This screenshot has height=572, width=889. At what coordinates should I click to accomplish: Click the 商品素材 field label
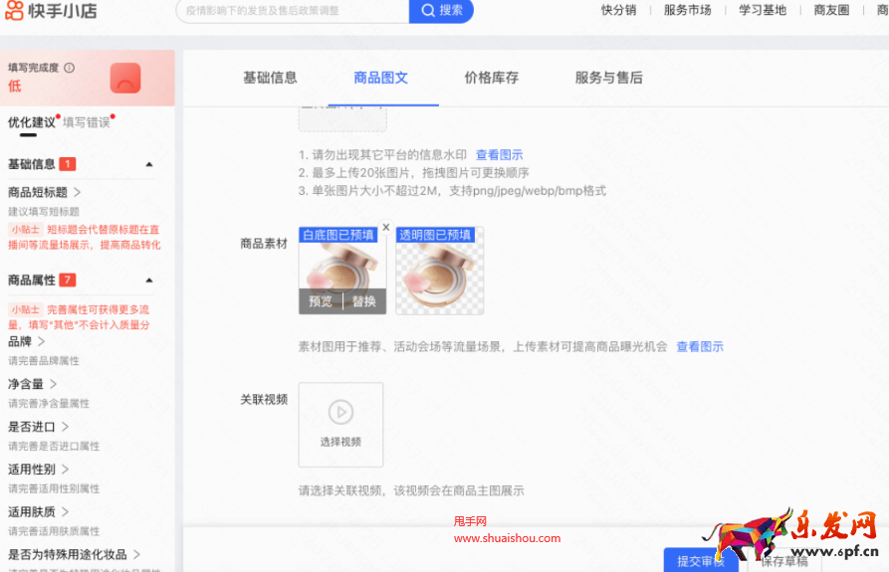[264, 244]
